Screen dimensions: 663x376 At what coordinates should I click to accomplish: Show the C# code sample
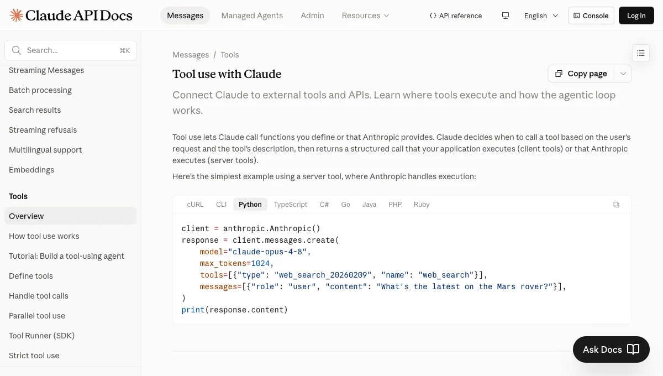tap(324, 205)
